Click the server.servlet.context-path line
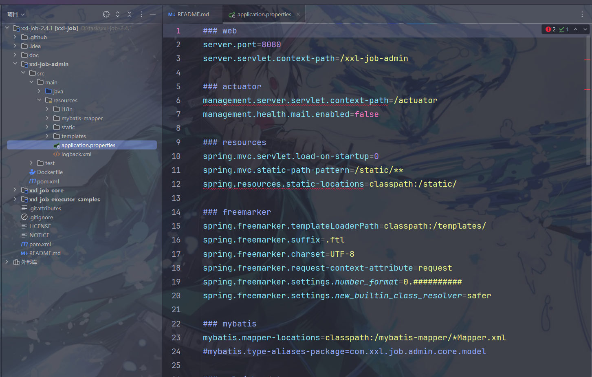Screen dimensions: 592x377 click(x=306, y=58)
